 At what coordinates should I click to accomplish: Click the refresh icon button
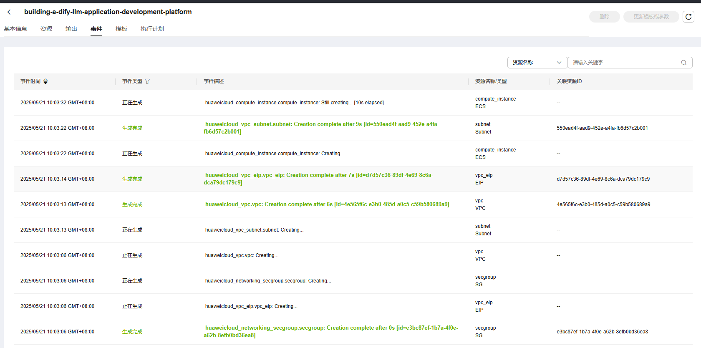tap(688, 17)
